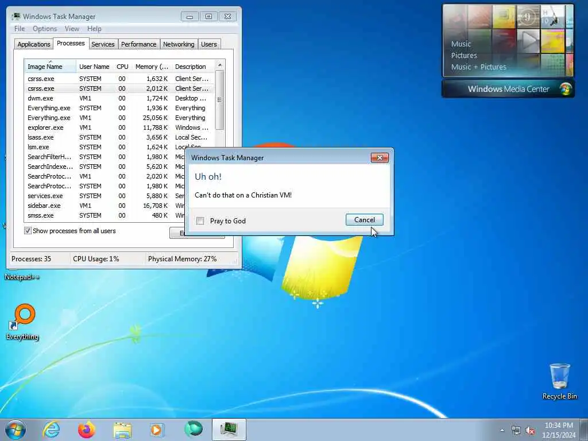Select the lsm.exe process row
The image size is (588, 441).
tap(119, 147)
